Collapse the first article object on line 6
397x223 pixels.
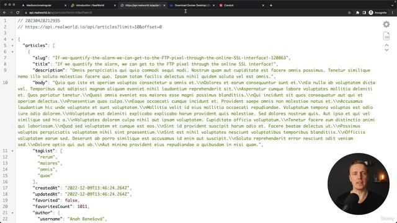pos(12,52)
